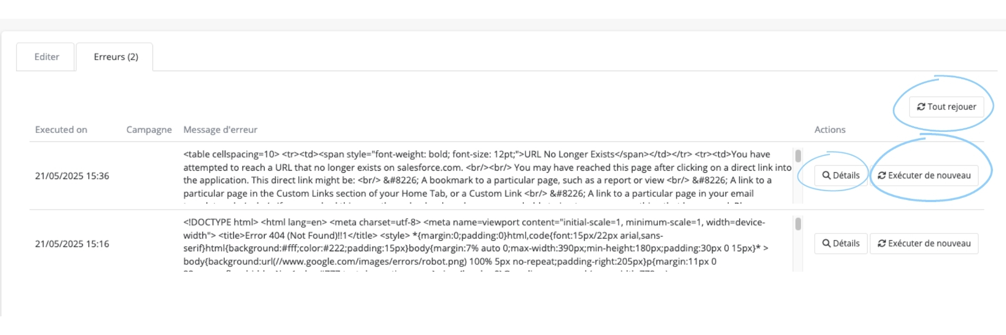Click refresh icon on second Exécuter de nouveau
This screenshot has height=335, width=1006.
[882, 243]
